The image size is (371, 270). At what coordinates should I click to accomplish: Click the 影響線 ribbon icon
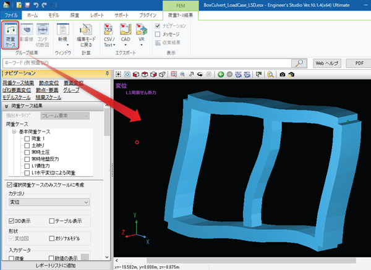(26, 33)
